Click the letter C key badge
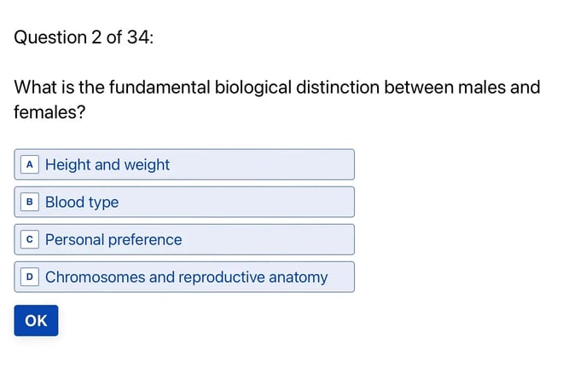This screenshot has height=378, width=586. pyautogui.click(x=30, y=239)
